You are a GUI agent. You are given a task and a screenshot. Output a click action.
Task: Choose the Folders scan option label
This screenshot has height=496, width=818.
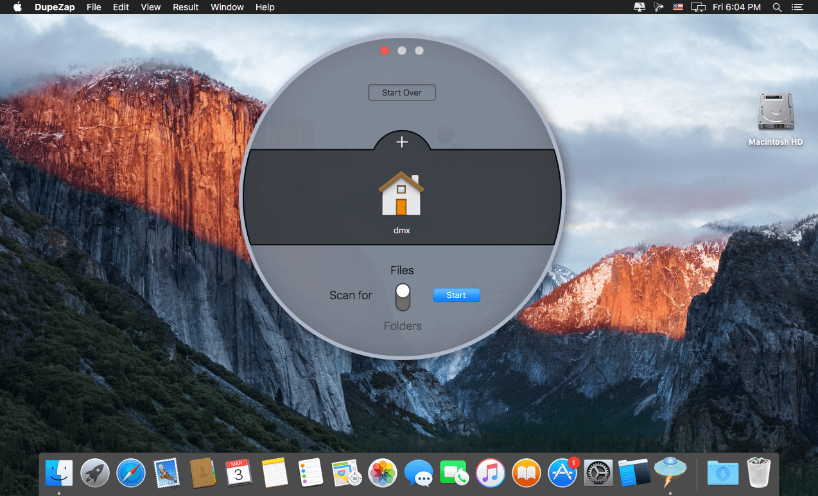coord(403,326)
